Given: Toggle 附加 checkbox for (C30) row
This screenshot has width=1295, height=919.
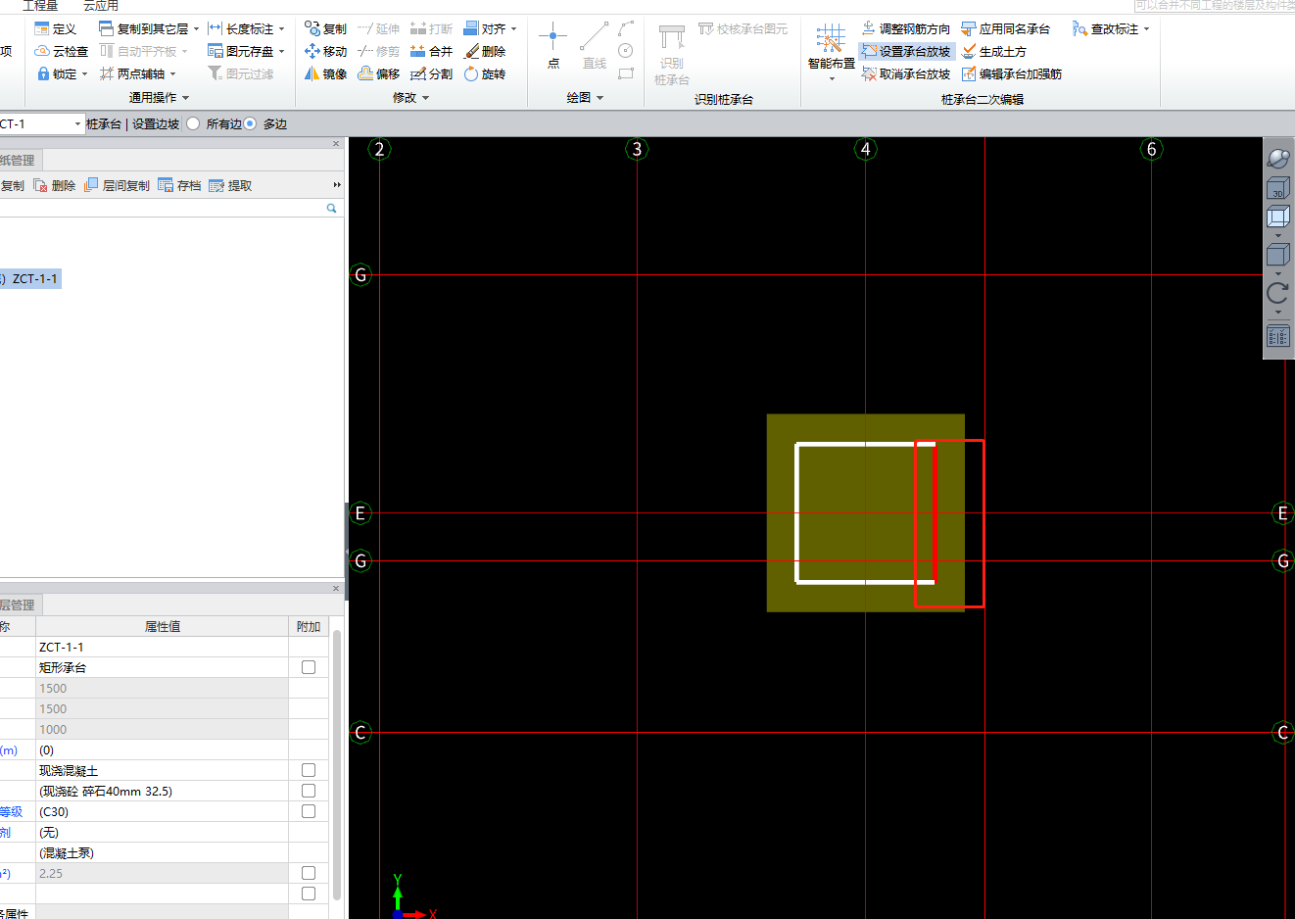Looking at the screenshot, I should point(309,811).
